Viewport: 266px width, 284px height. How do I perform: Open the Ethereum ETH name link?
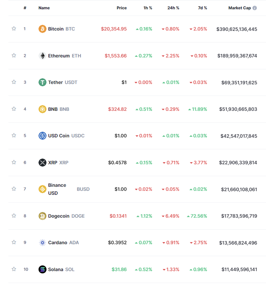65,56
